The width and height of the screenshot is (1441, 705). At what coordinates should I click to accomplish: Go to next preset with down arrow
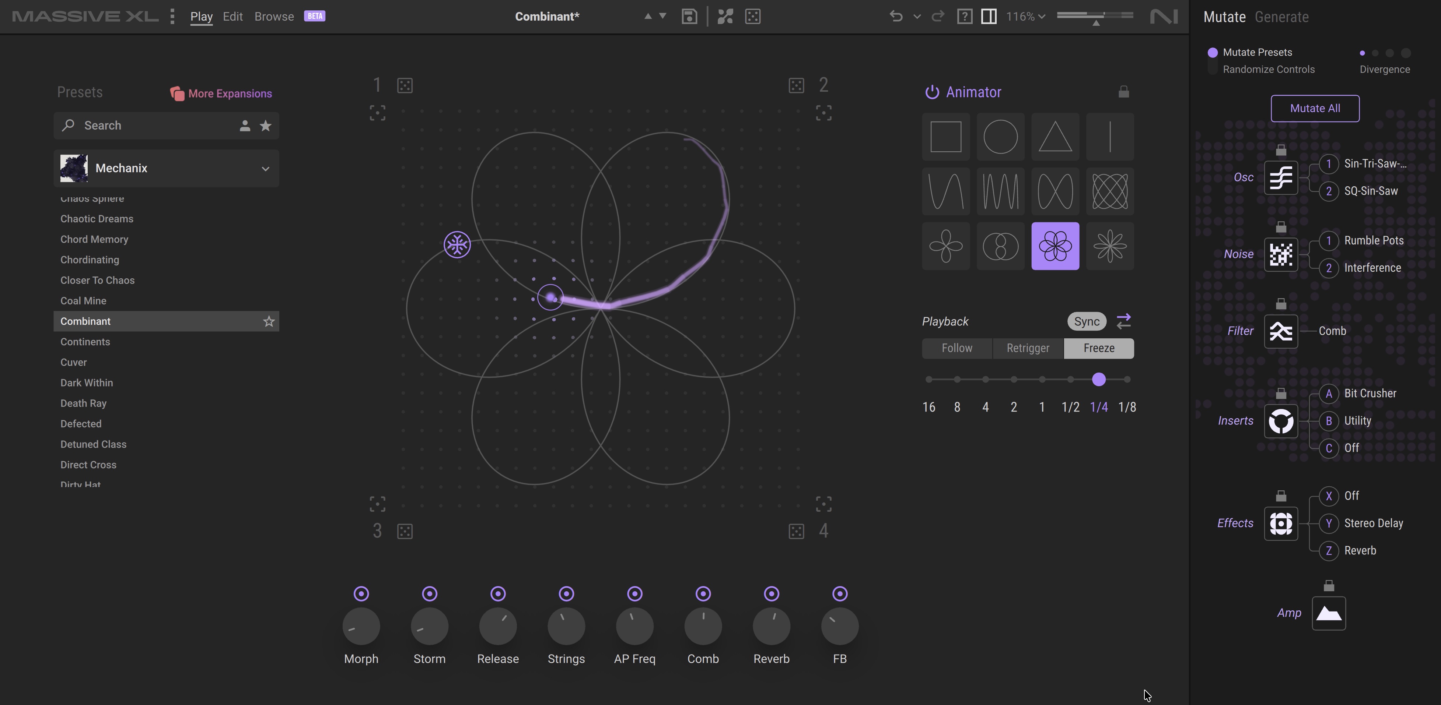663,16
